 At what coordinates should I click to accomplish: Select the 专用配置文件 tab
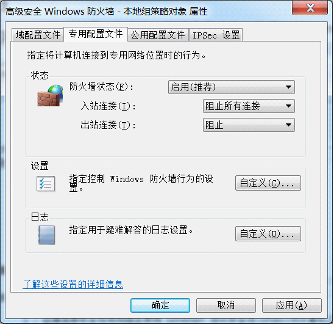[96, 34]
